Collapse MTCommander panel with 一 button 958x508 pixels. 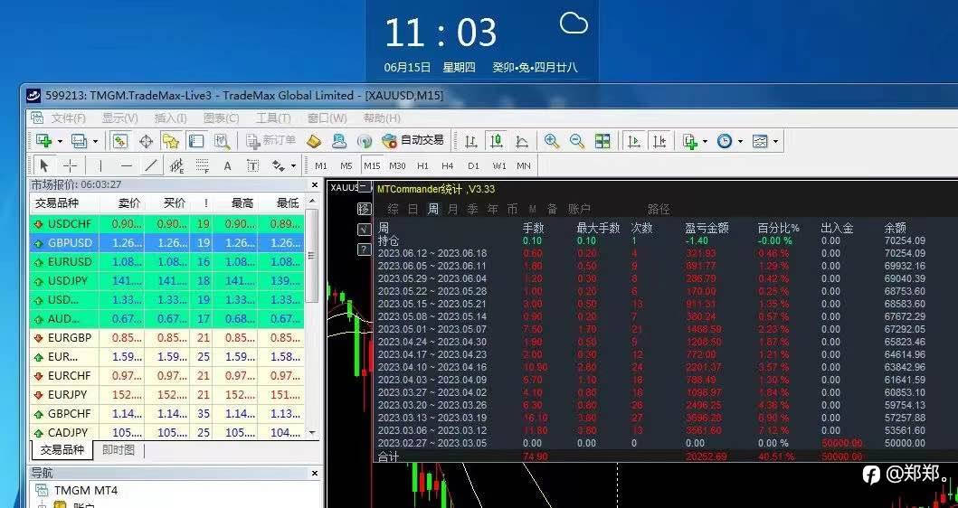tap(364, 187)
